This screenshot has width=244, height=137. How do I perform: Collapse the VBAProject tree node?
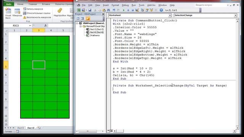pos(77,23)
